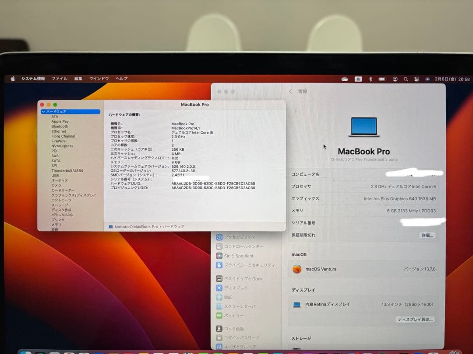Click the battery status icon

[382, 79]
